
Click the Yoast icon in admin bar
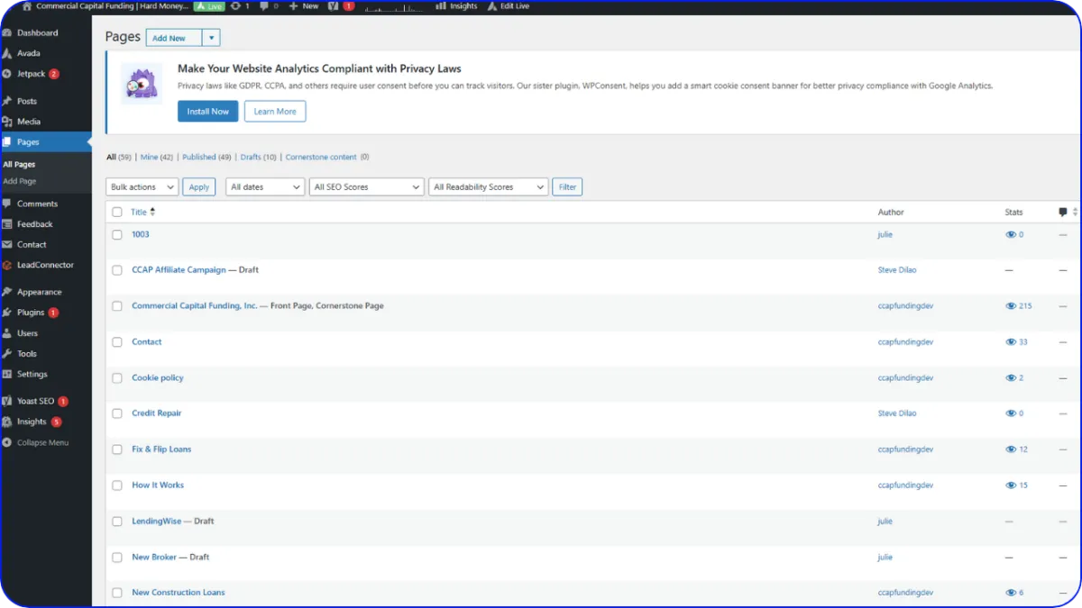[333, 5]
